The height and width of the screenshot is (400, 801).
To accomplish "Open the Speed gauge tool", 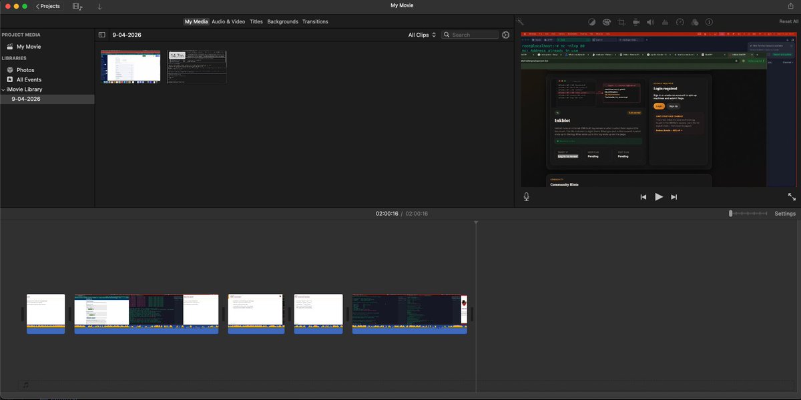I will pyautogui.click(x=680, y=22).
